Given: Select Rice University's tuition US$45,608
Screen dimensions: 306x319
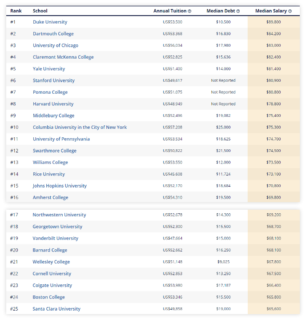Looking at the screenshot, I should (173, 174).
